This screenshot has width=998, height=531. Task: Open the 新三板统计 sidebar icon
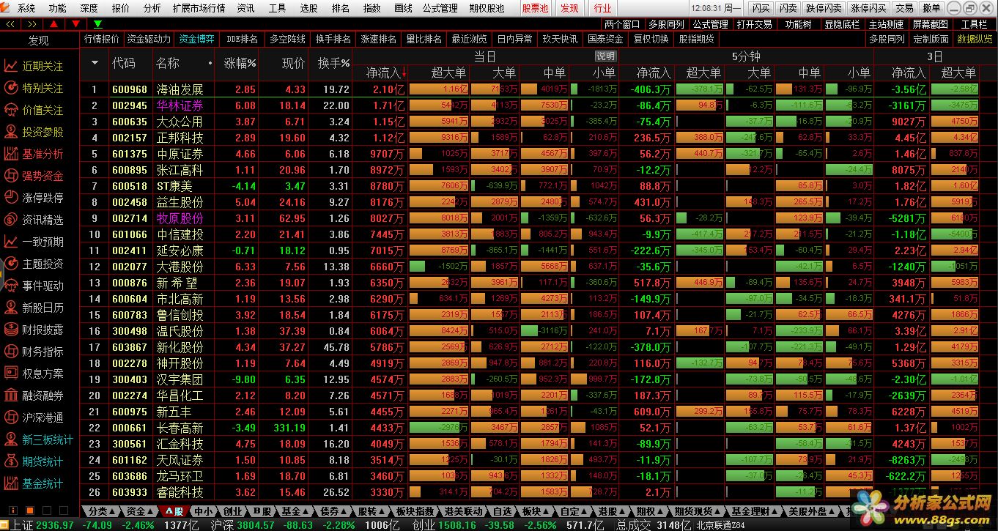pos(11,439)
